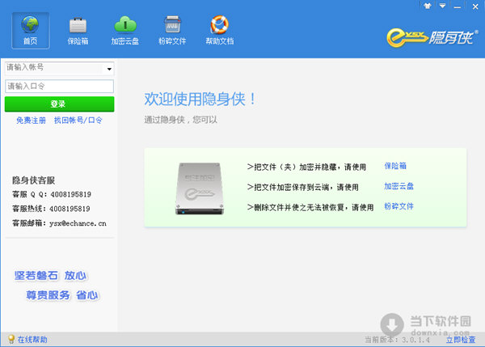Click the 找回帐号/口令 recovery link

coord(78,121)
